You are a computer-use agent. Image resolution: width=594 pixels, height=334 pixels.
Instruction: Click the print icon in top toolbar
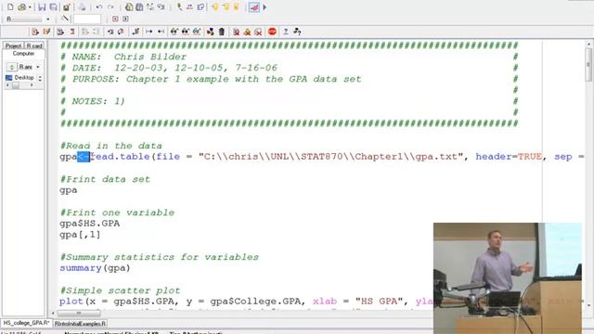[x=82, y=6]
